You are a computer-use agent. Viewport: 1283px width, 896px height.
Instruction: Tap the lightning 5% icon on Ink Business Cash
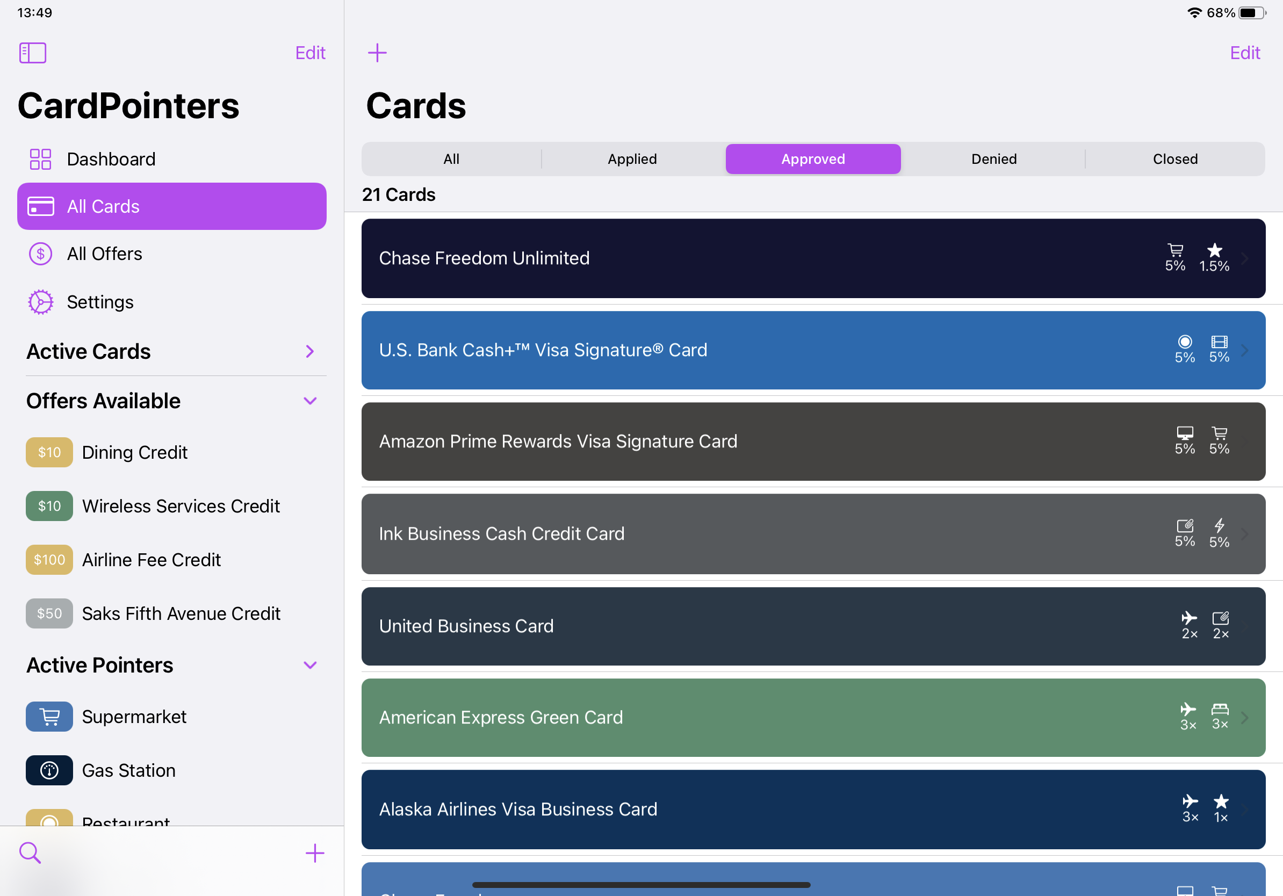tap(1219, 533)
